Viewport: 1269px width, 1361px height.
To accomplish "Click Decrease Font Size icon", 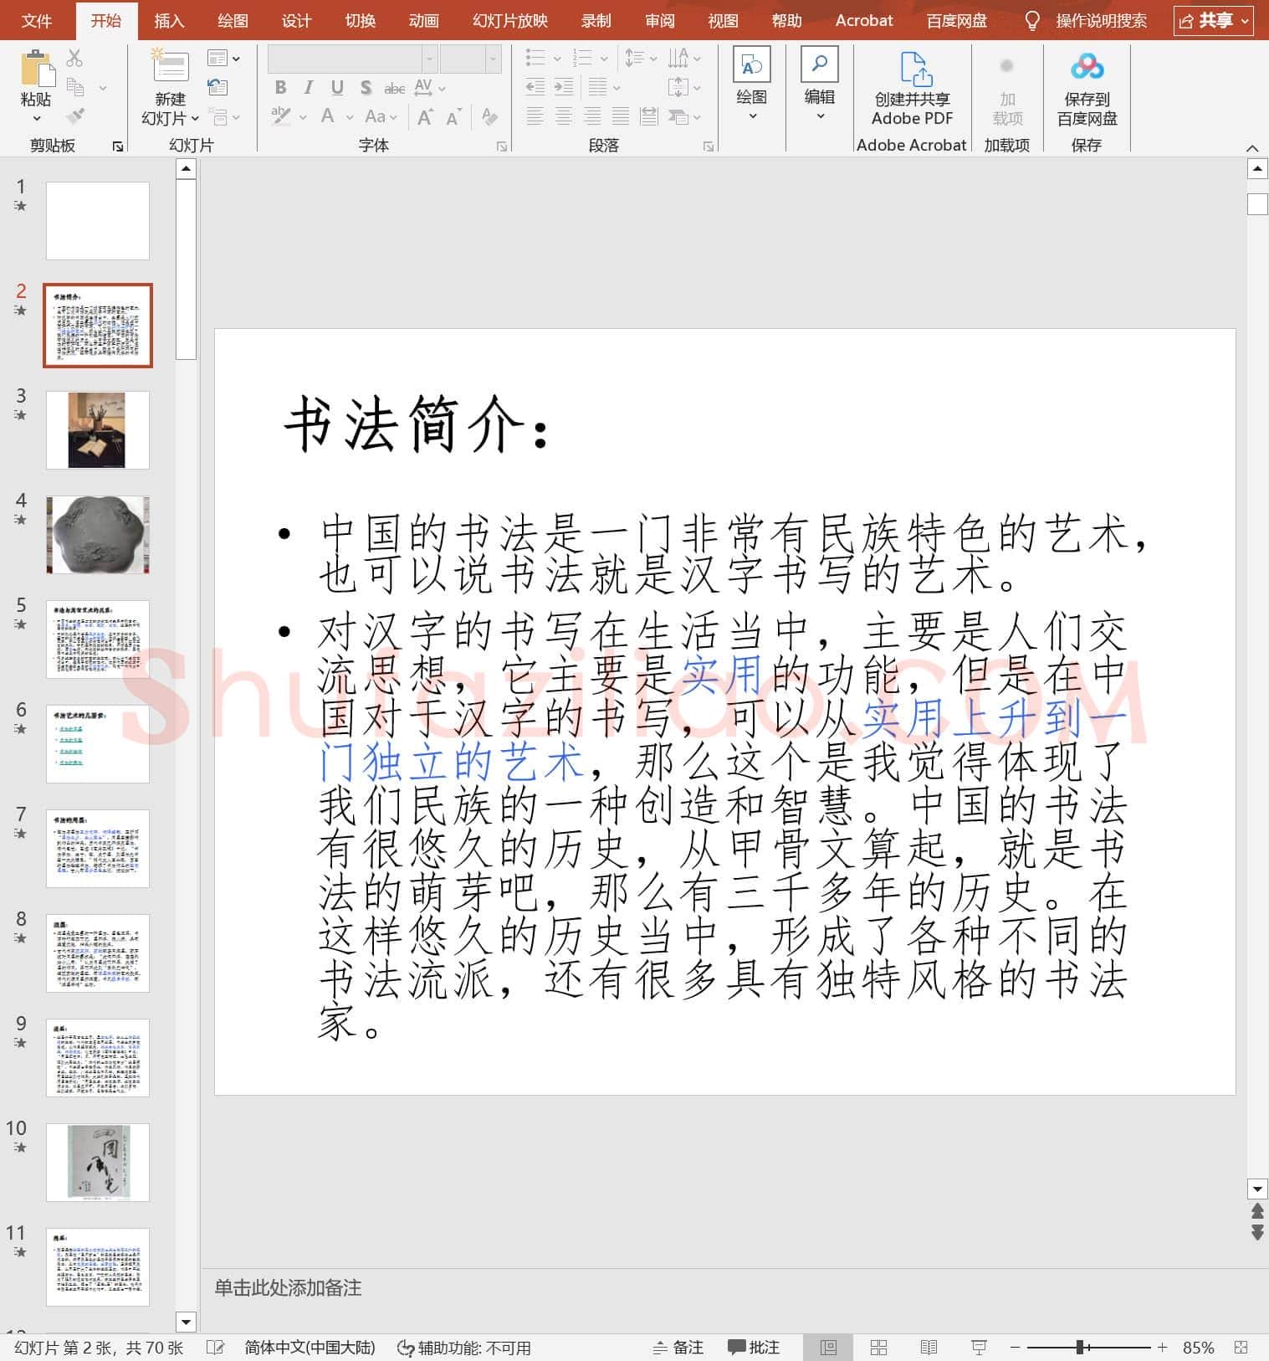I will pos(453,117).
